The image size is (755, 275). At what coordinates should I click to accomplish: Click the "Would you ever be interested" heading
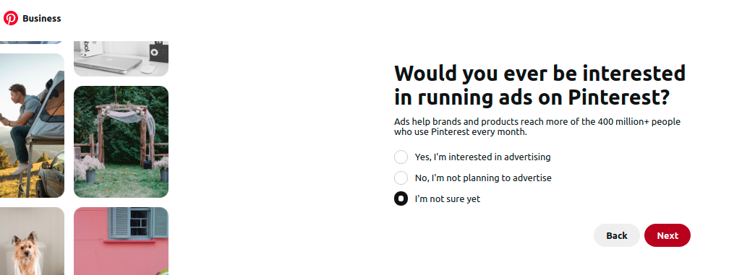coord(539,86)
